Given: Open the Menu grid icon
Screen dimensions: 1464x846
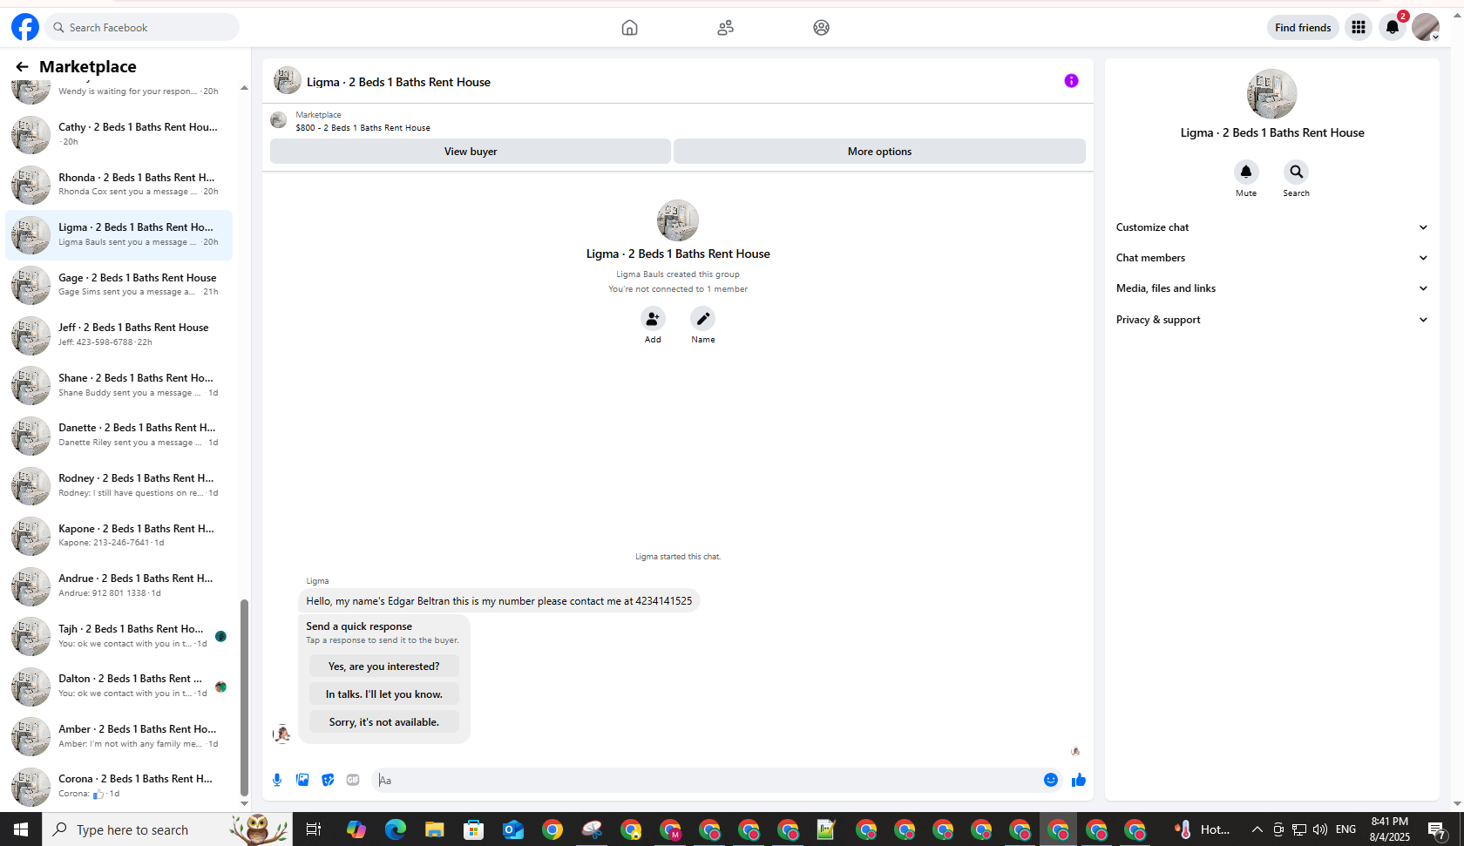Looking at the screenshot, I should [1358, 27].
